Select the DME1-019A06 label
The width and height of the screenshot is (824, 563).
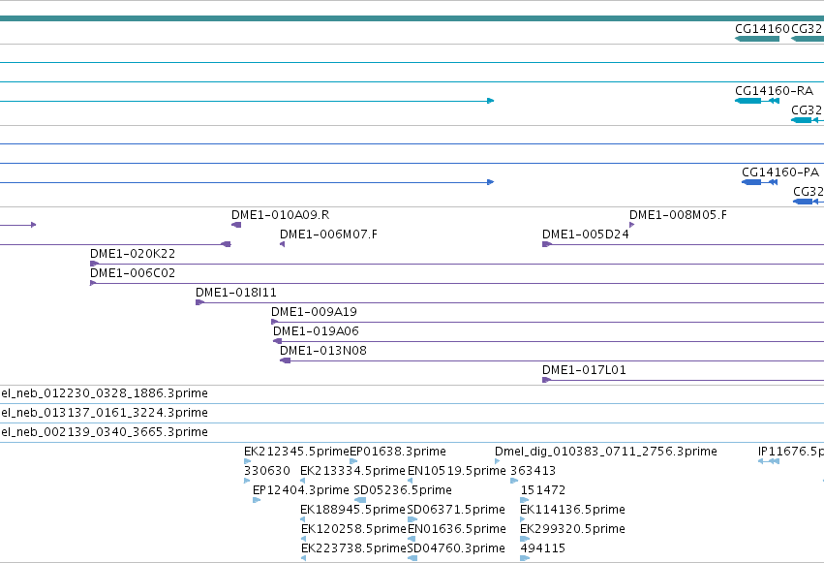[316, 331]
